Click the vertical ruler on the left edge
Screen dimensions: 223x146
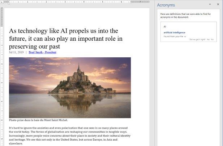(x=2, y=72)
